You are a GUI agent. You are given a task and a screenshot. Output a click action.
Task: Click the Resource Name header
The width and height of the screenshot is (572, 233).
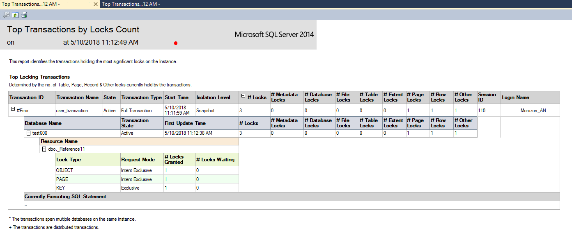pyautogui.click(x=59, y=141)
